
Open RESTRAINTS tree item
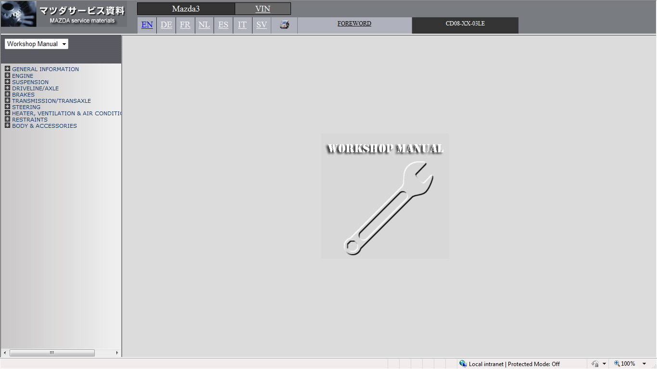30,120
